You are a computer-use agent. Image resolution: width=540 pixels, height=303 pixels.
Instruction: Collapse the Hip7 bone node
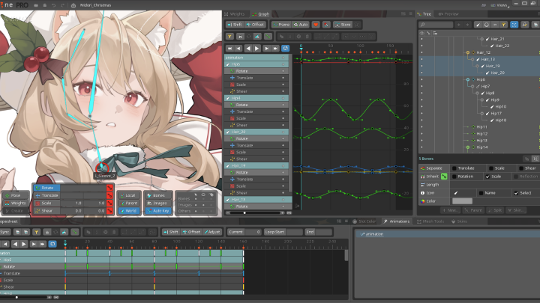(472, 87)
